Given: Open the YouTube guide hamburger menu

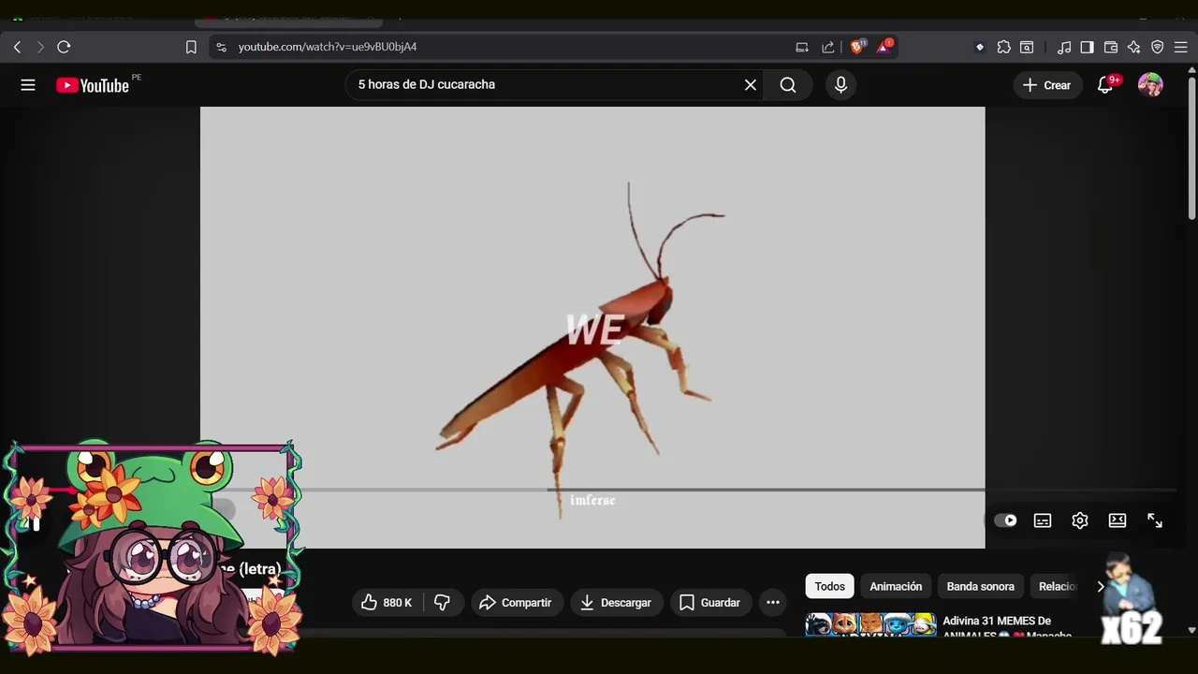Looking at the screenshot, I should [x=28, y=85].
